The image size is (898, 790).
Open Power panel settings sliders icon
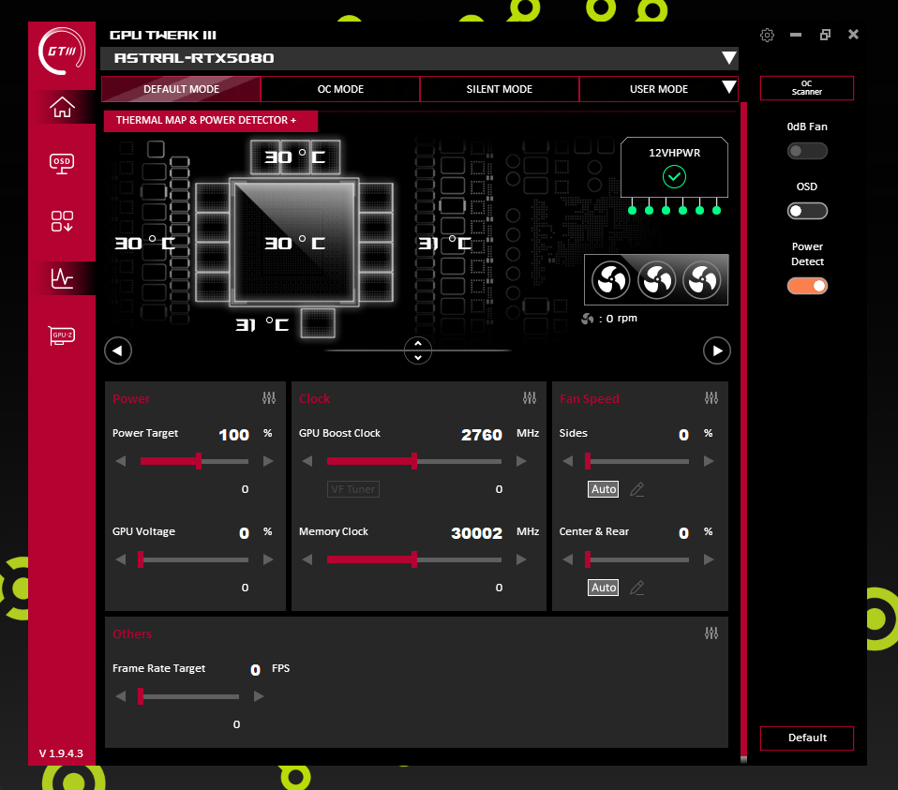(269, 398)
